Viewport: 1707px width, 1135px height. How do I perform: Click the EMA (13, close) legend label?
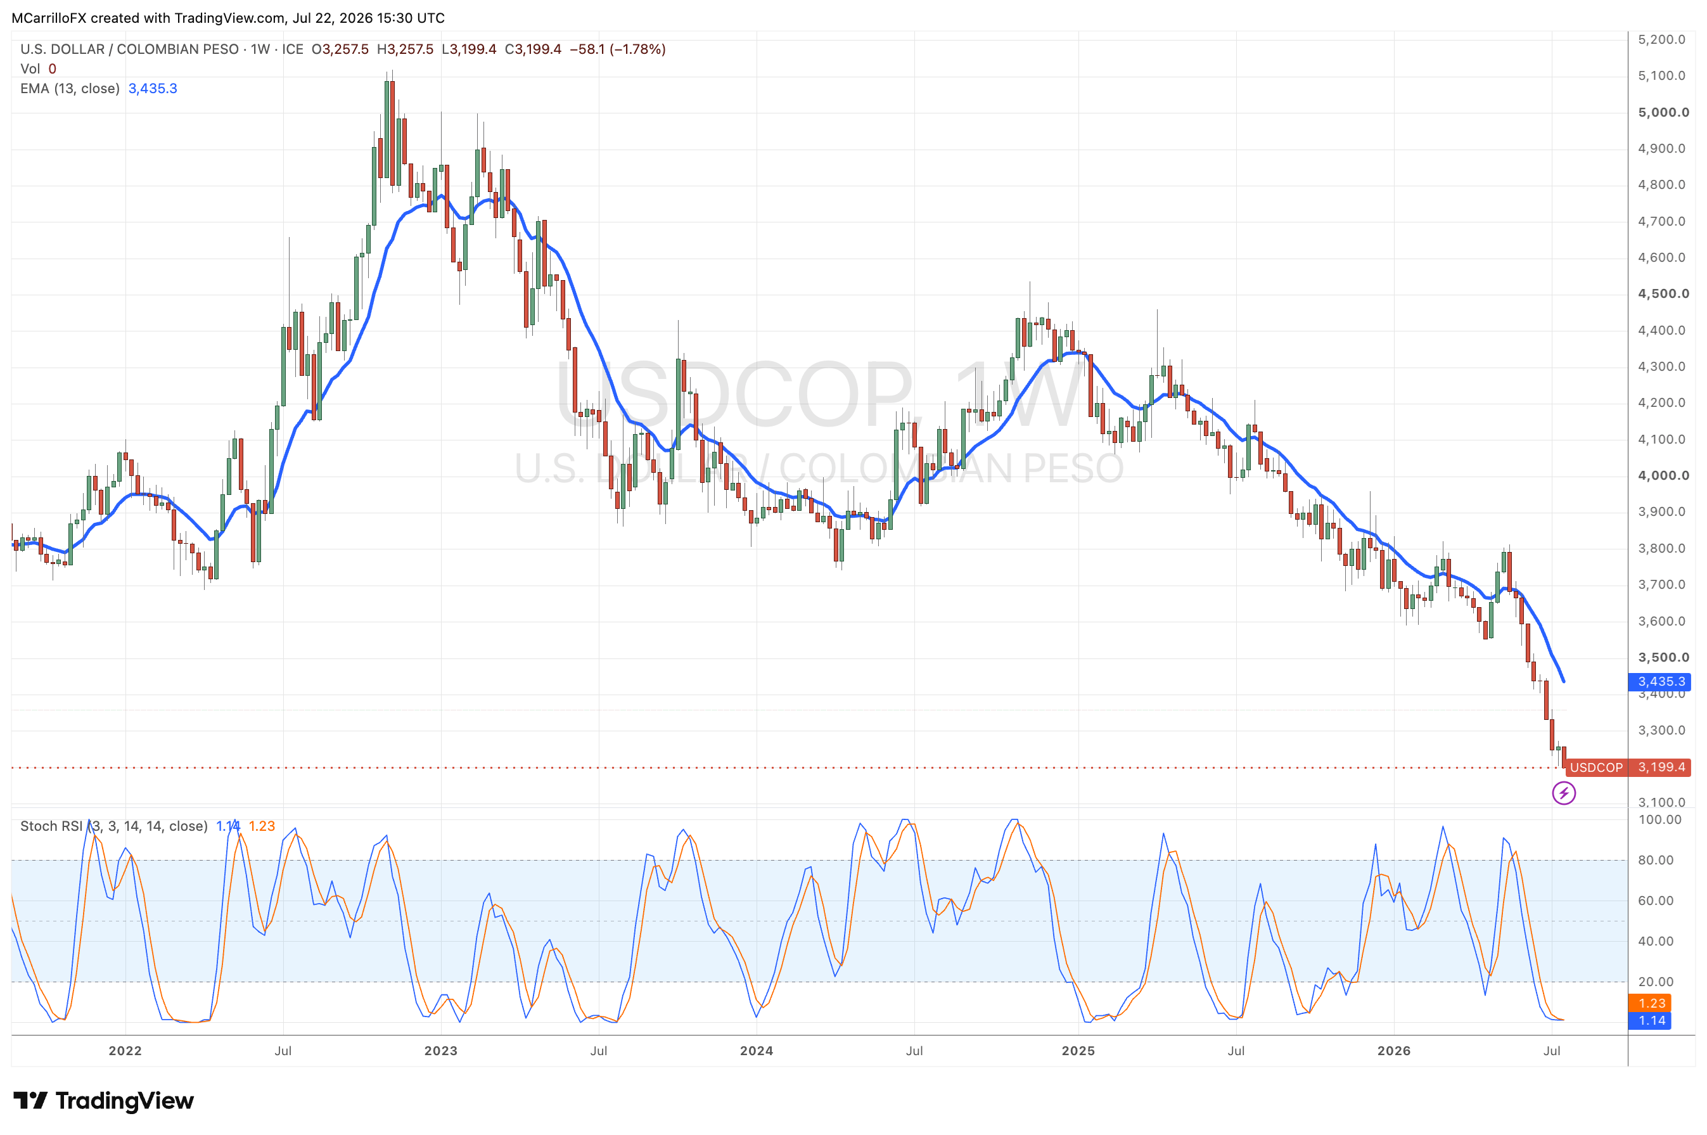[x=70, y=88]
